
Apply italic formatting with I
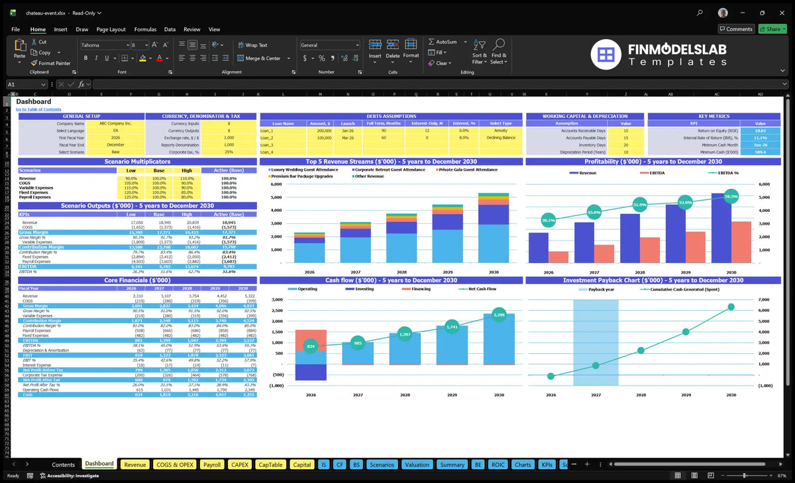click(97, 58)
